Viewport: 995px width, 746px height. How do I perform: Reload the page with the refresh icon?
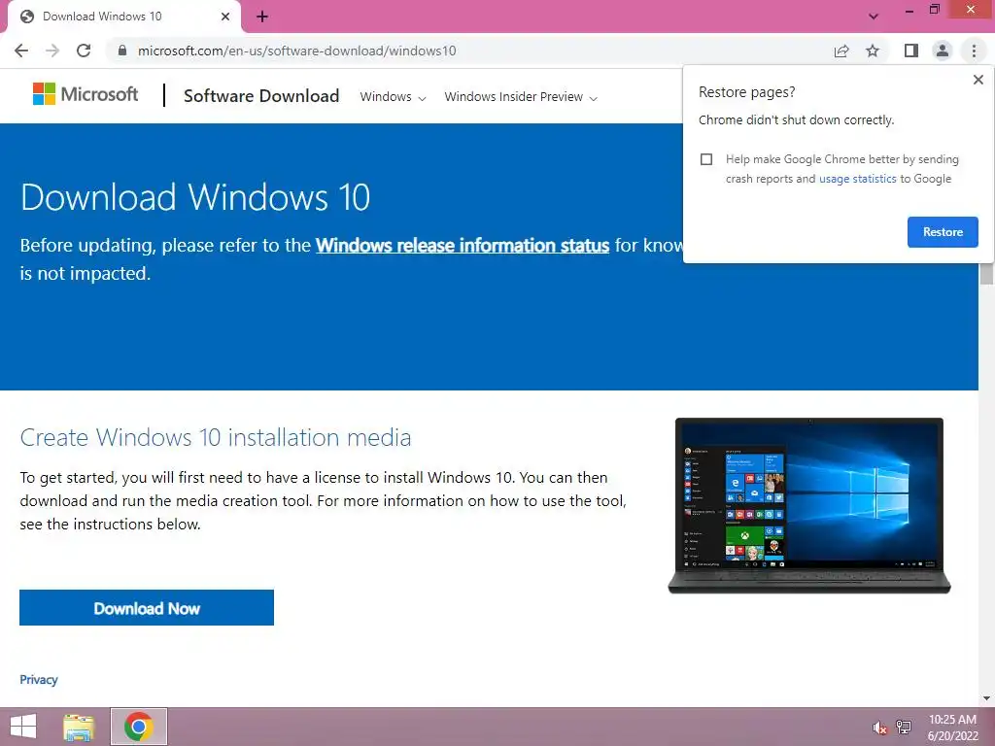84,51
